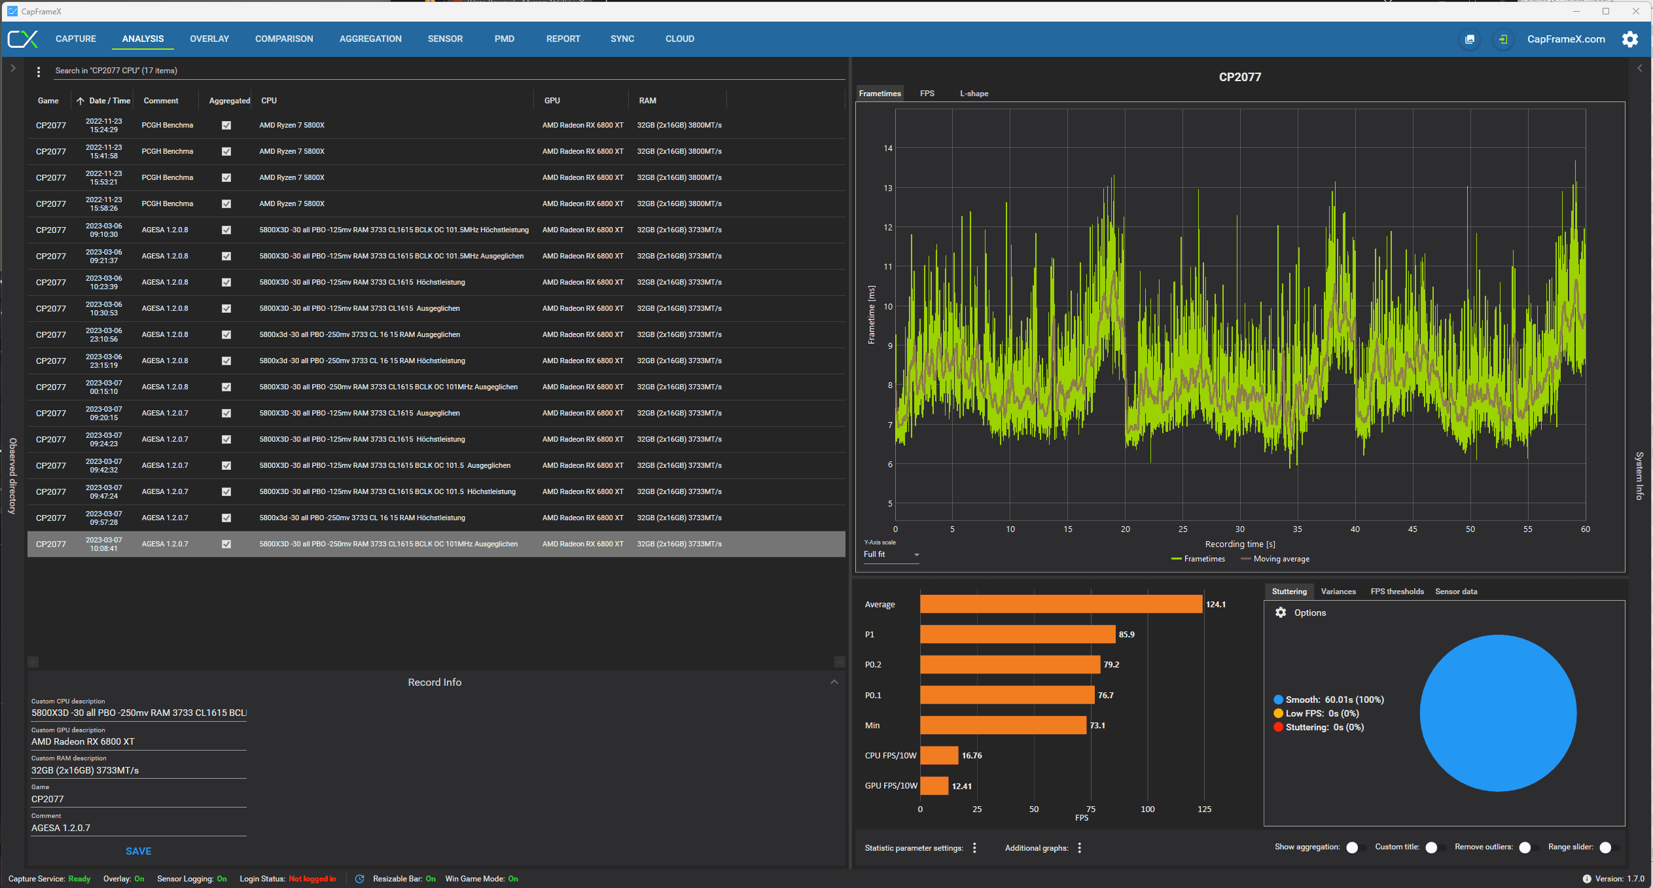Viewport: 1653px width, 888px height.
Task: Click the Frametimes green legend entry
Action: pos(1198,559)
